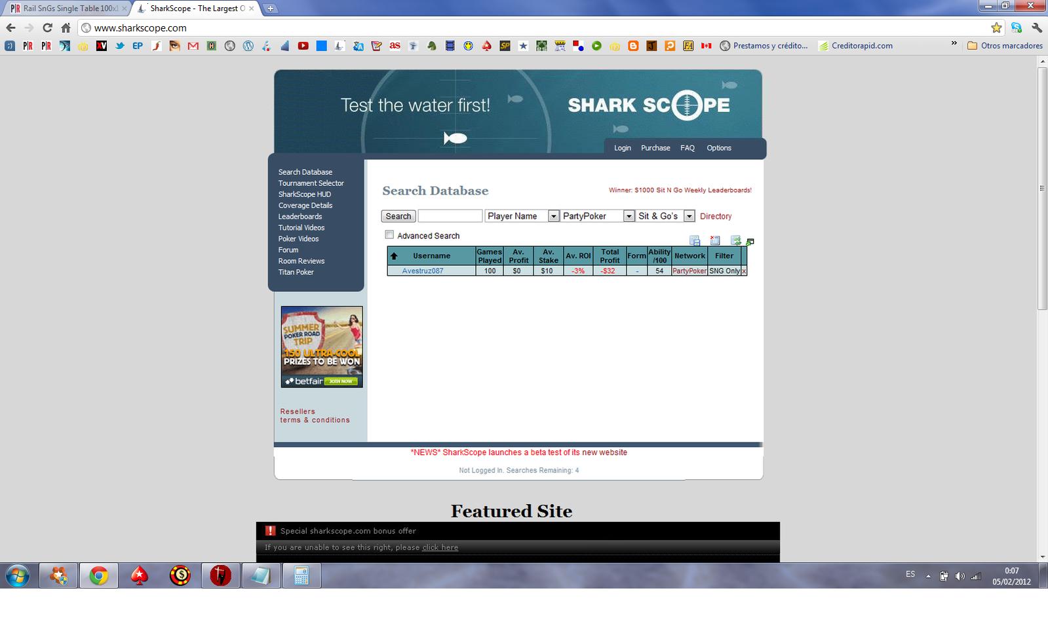This screenshot has height=633, width=1048.
Task: Click Purchase in the site header
Action: (x=655, y=148)
